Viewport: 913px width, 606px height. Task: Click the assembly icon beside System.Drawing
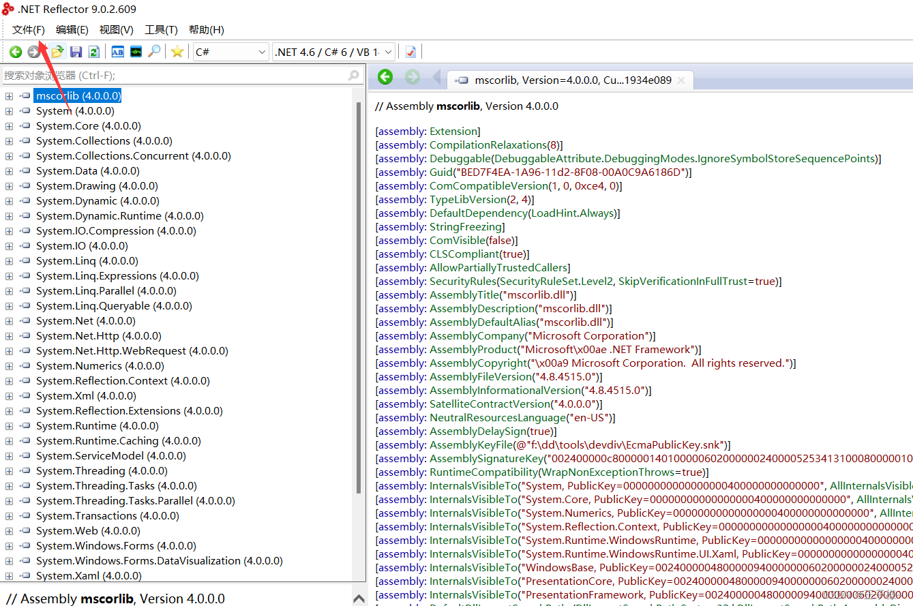pos(25,186)
